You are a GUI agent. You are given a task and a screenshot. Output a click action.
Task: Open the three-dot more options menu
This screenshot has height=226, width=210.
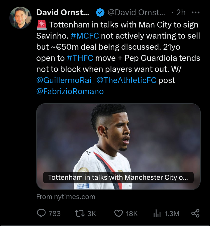[x=195, y=13]
